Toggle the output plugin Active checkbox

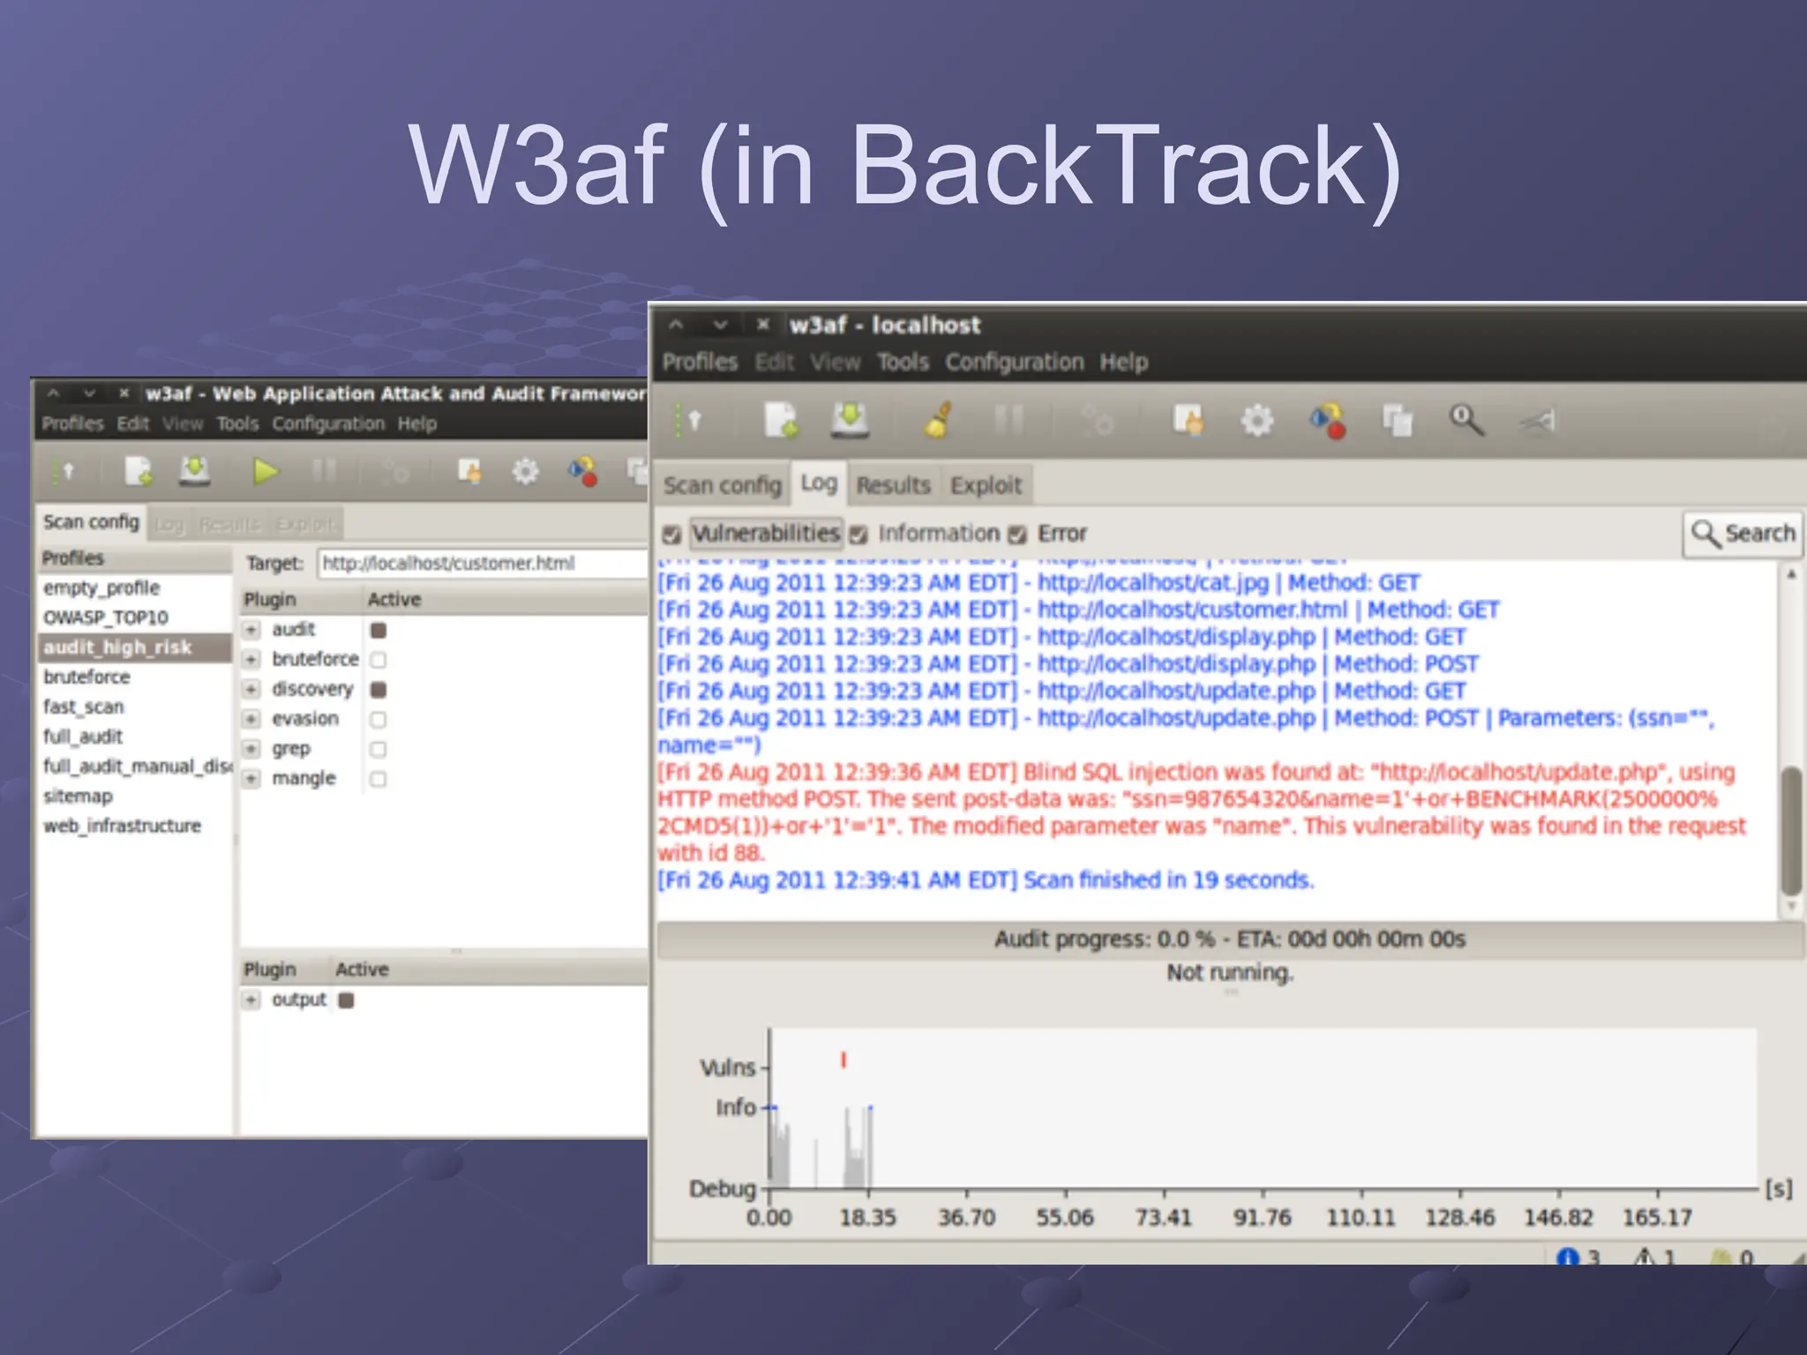pyautogui.click(x=346, y=1000)
